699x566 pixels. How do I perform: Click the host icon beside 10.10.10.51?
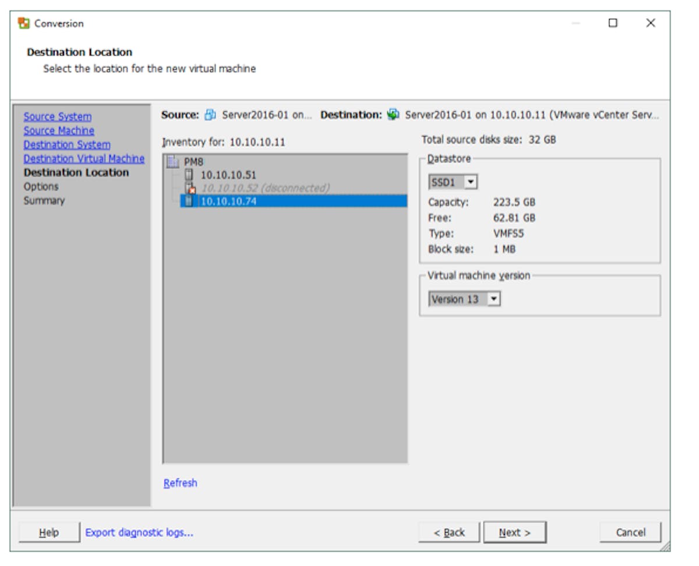click(x=189, y=175)
